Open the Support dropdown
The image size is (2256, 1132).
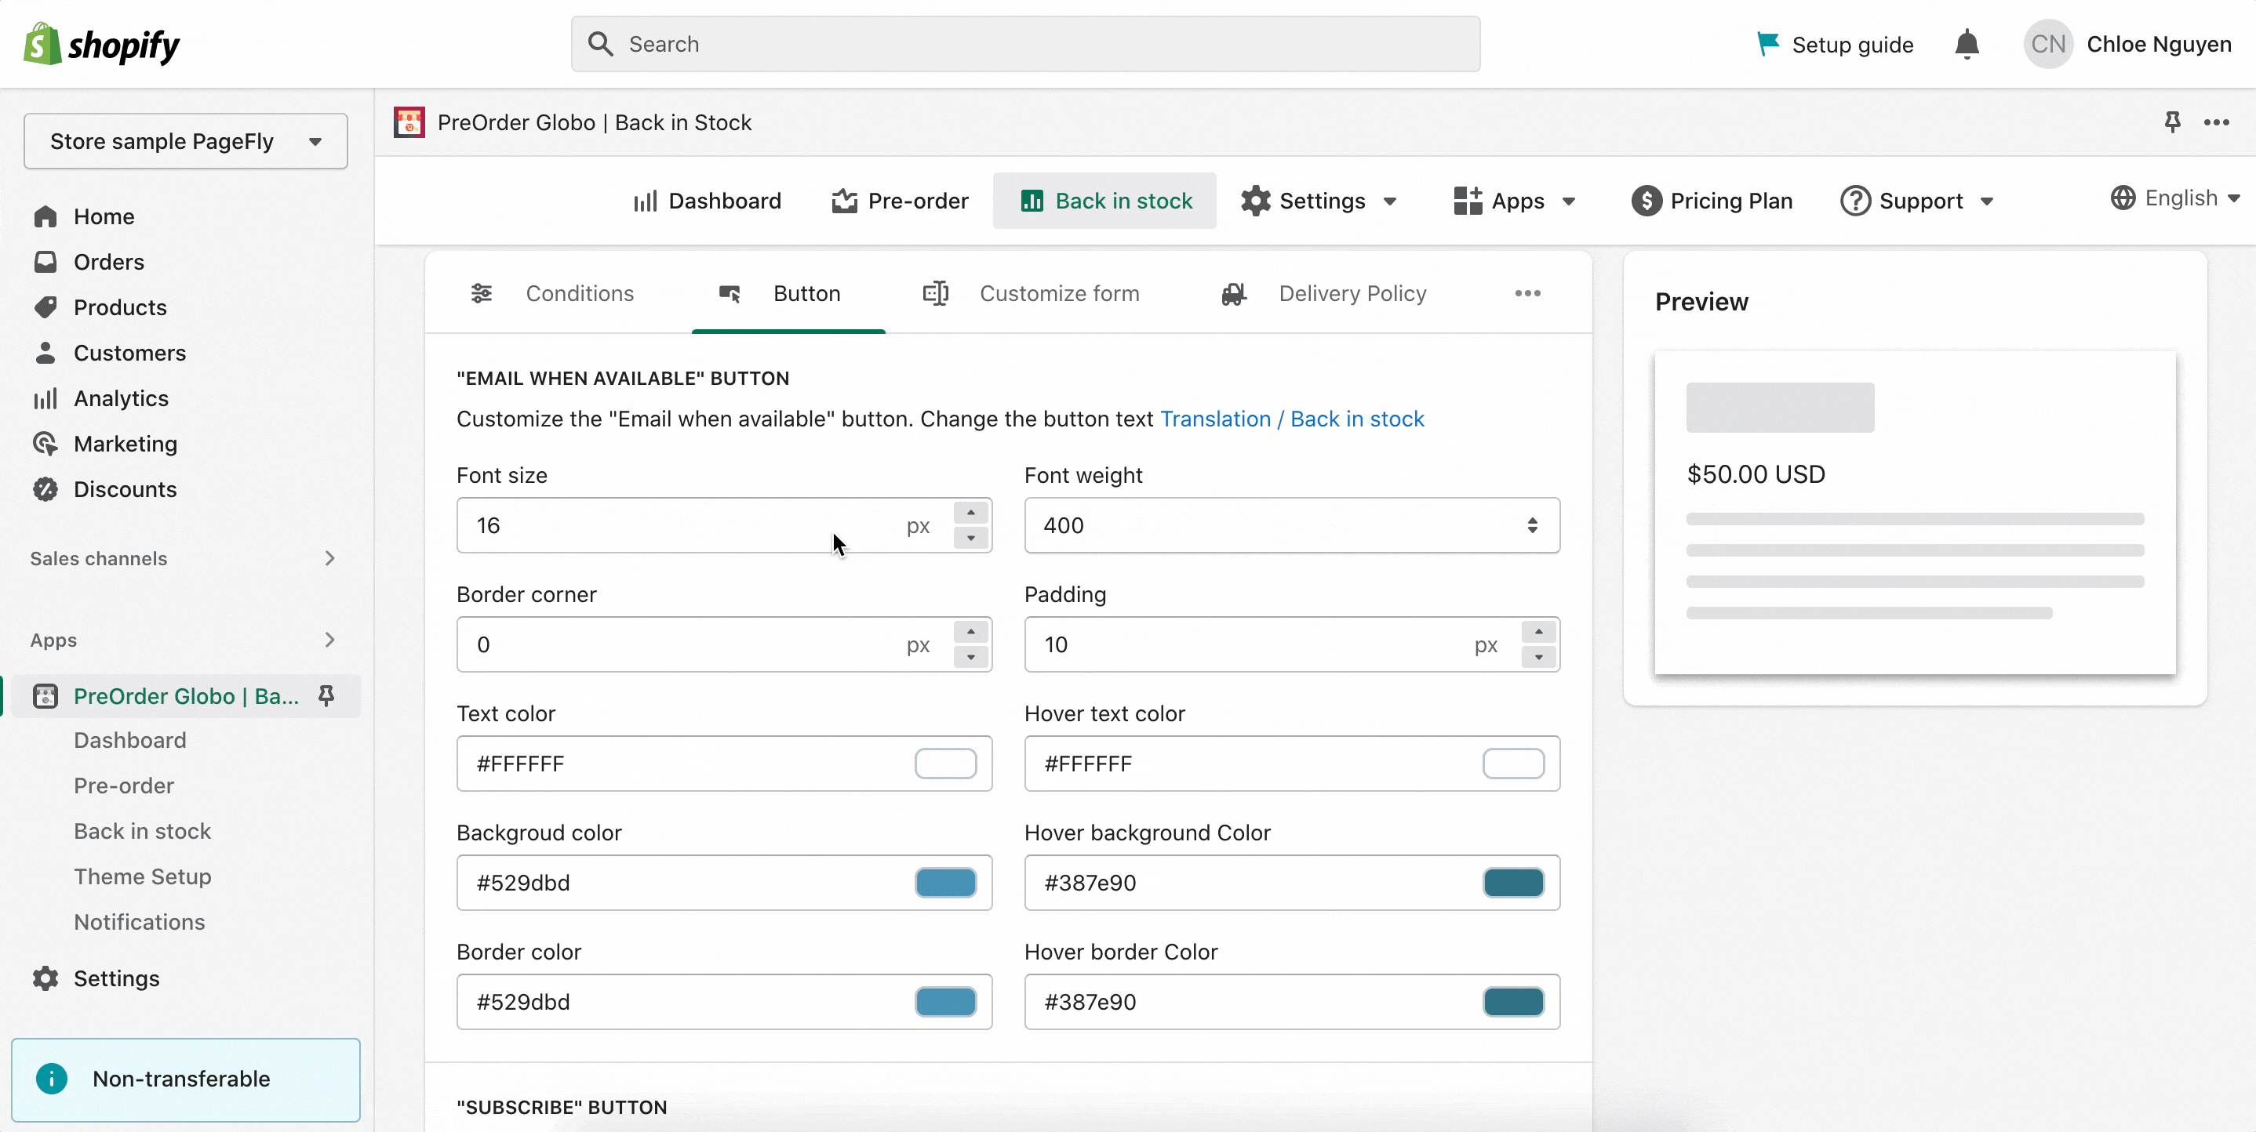[1917, 201]
